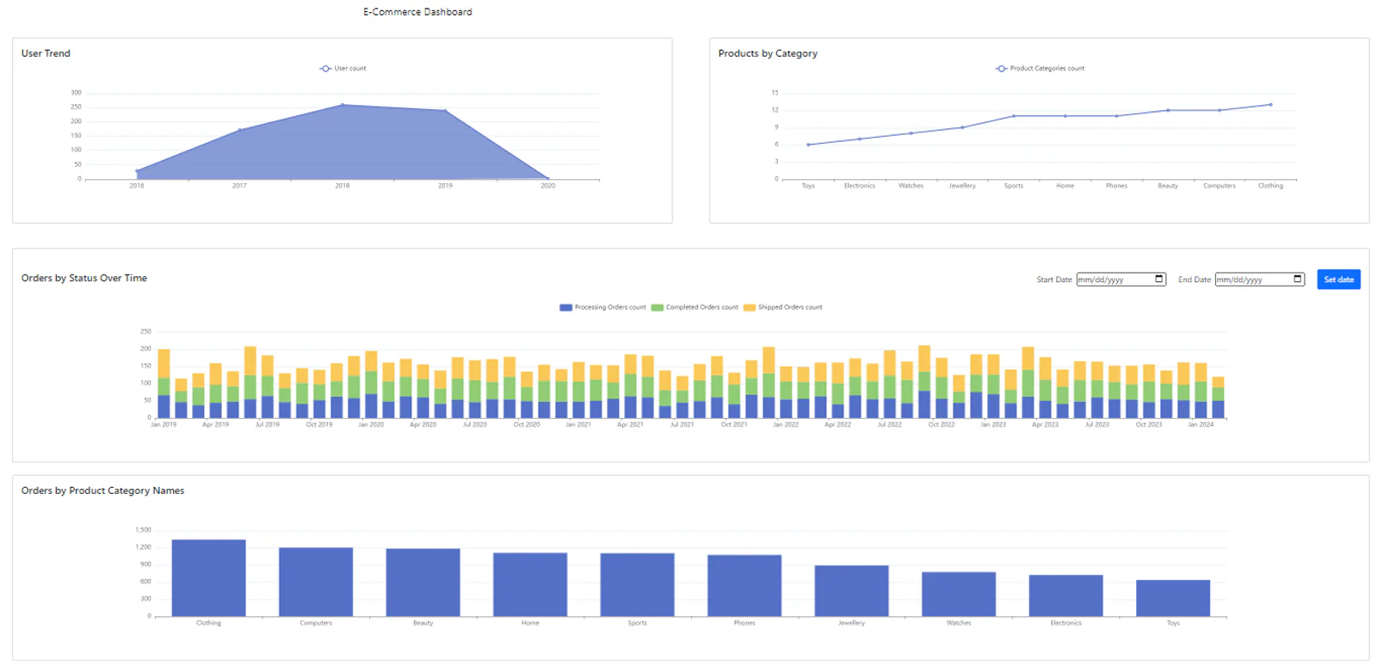This screenshot has width=1377, height=672.
Task: Select the Computers bar in category orders chart
Action: coord(316,582)
